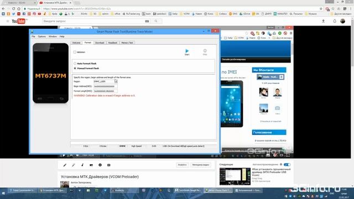The image size is (354, 199).
Task: Click the browser address bar
Action: coord(171,9)
